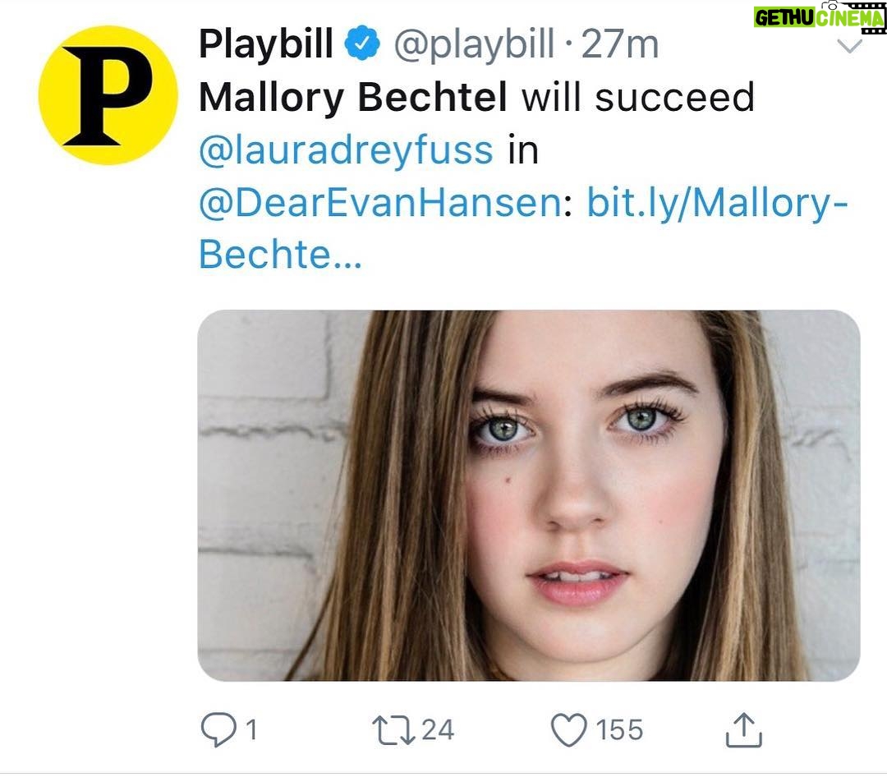Click the Gethu Cinema watermark logo
887x777 pixels.
click(819, 16)
